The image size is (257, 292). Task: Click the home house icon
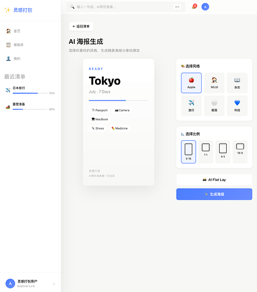tap(8, 31)
